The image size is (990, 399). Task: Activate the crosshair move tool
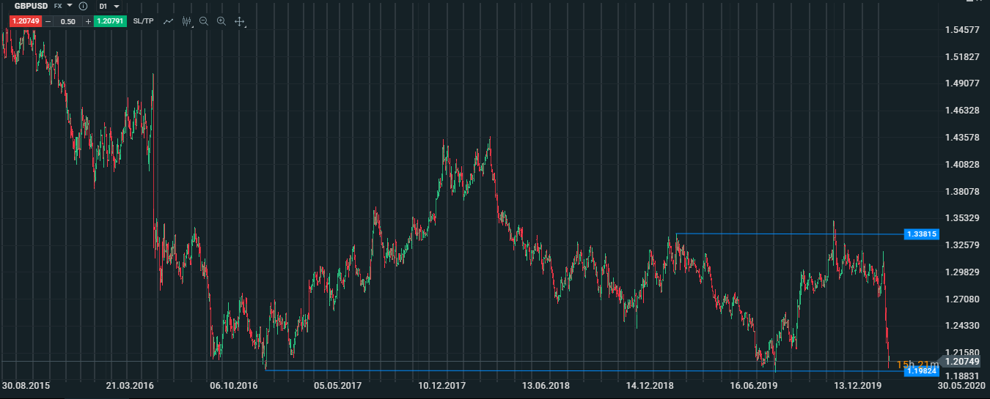pyautogui.click(x=239, y=21)
